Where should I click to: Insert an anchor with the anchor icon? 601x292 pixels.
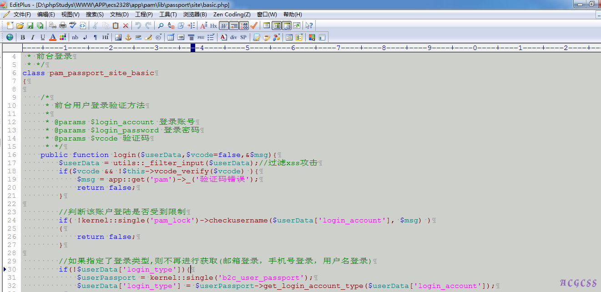pos(128,37)
